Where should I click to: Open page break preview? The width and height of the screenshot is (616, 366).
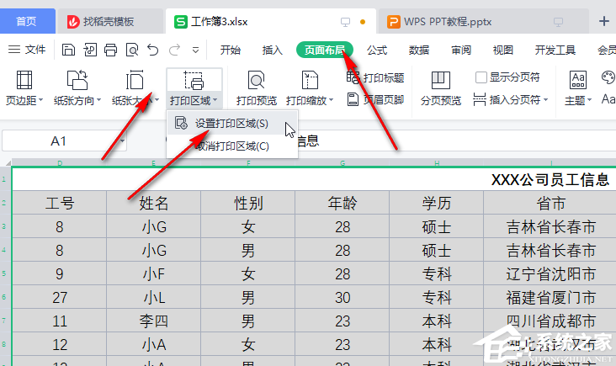(x=440, y=81)
